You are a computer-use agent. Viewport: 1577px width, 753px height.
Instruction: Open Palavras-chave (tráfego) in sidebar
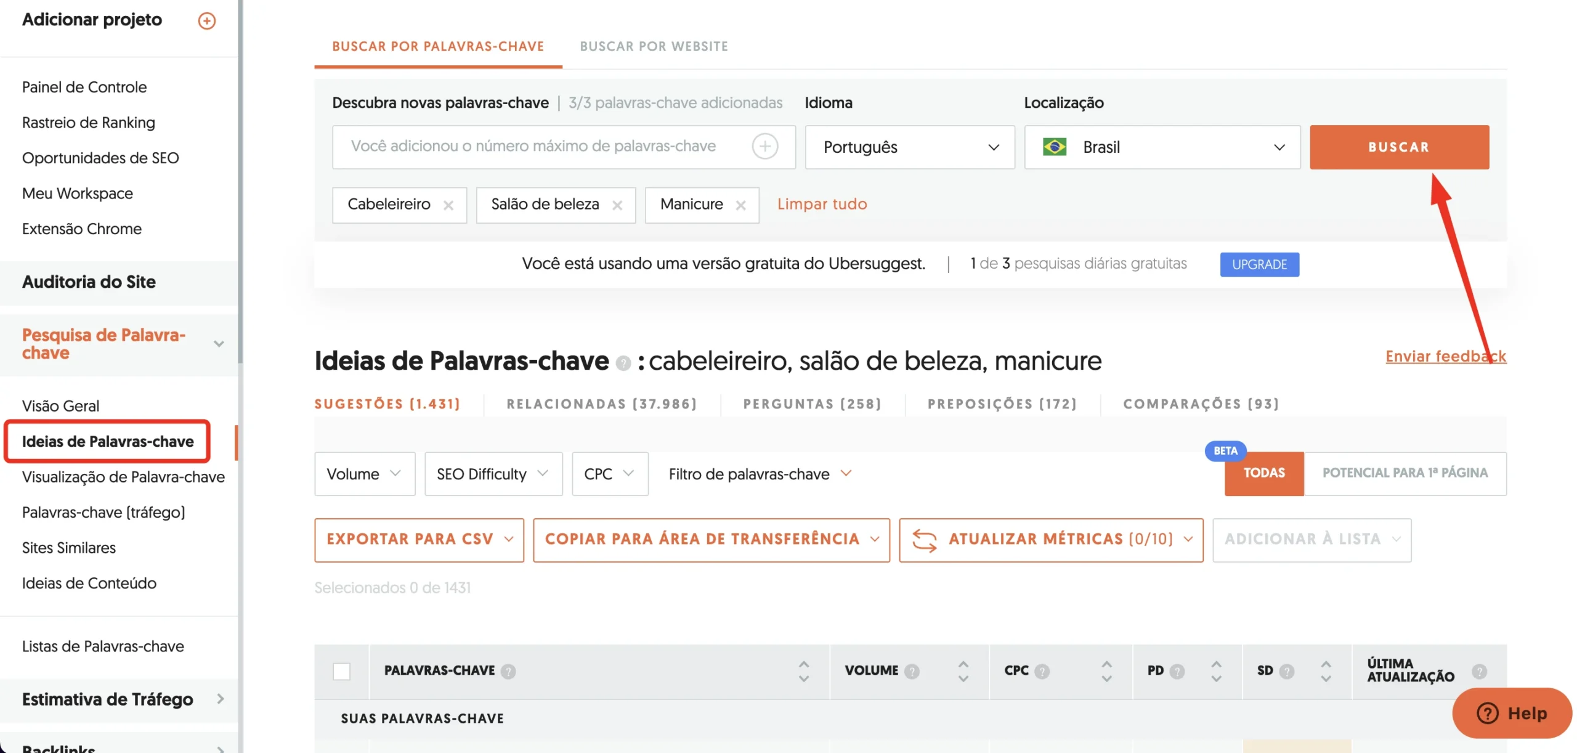coord(103,512)
